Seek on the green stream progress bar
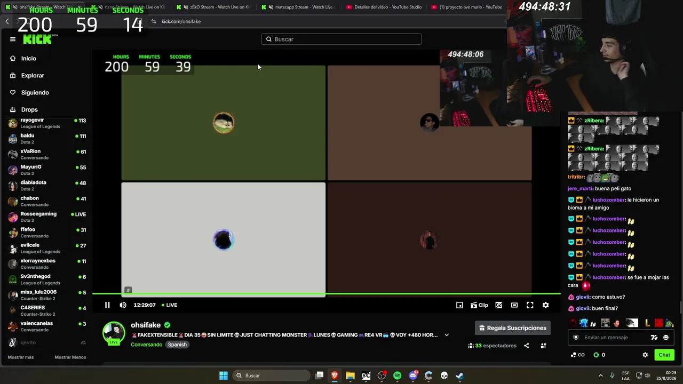 click(x=327, y=294)
